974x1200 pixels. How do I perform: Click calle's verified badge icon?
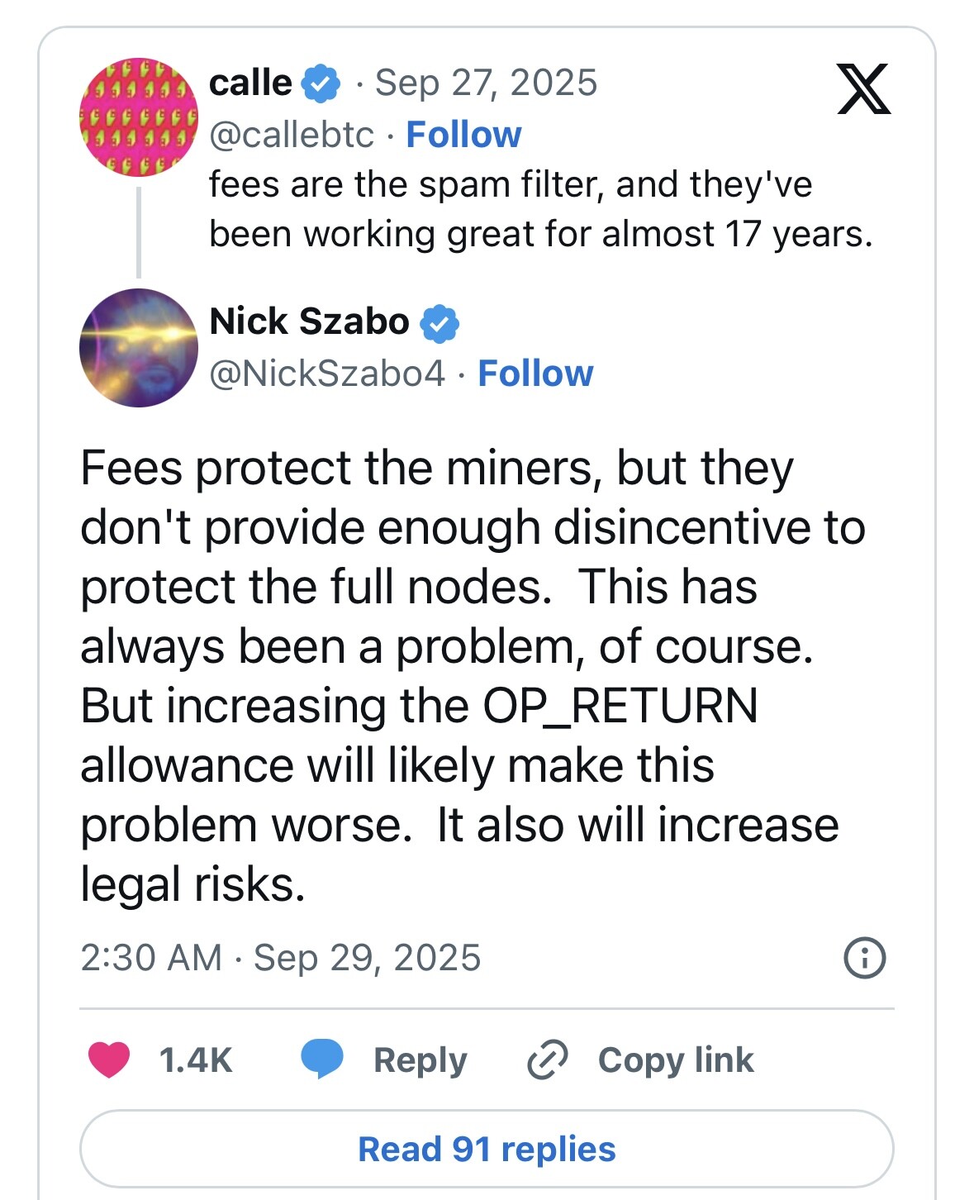pyautogui.click(x=321, y=83)
